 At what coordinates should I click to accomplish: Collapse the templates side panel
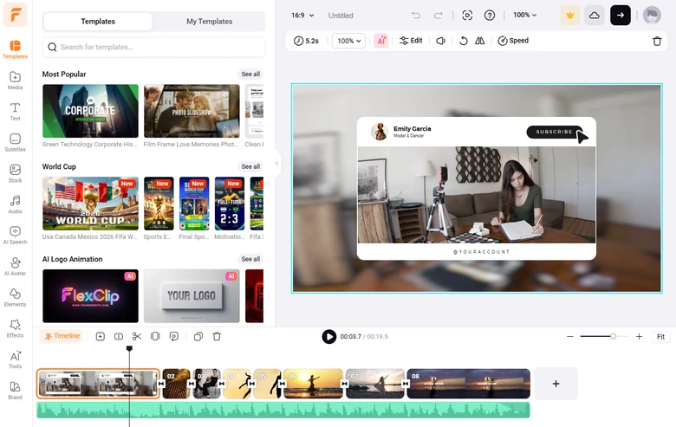(276, 164)
